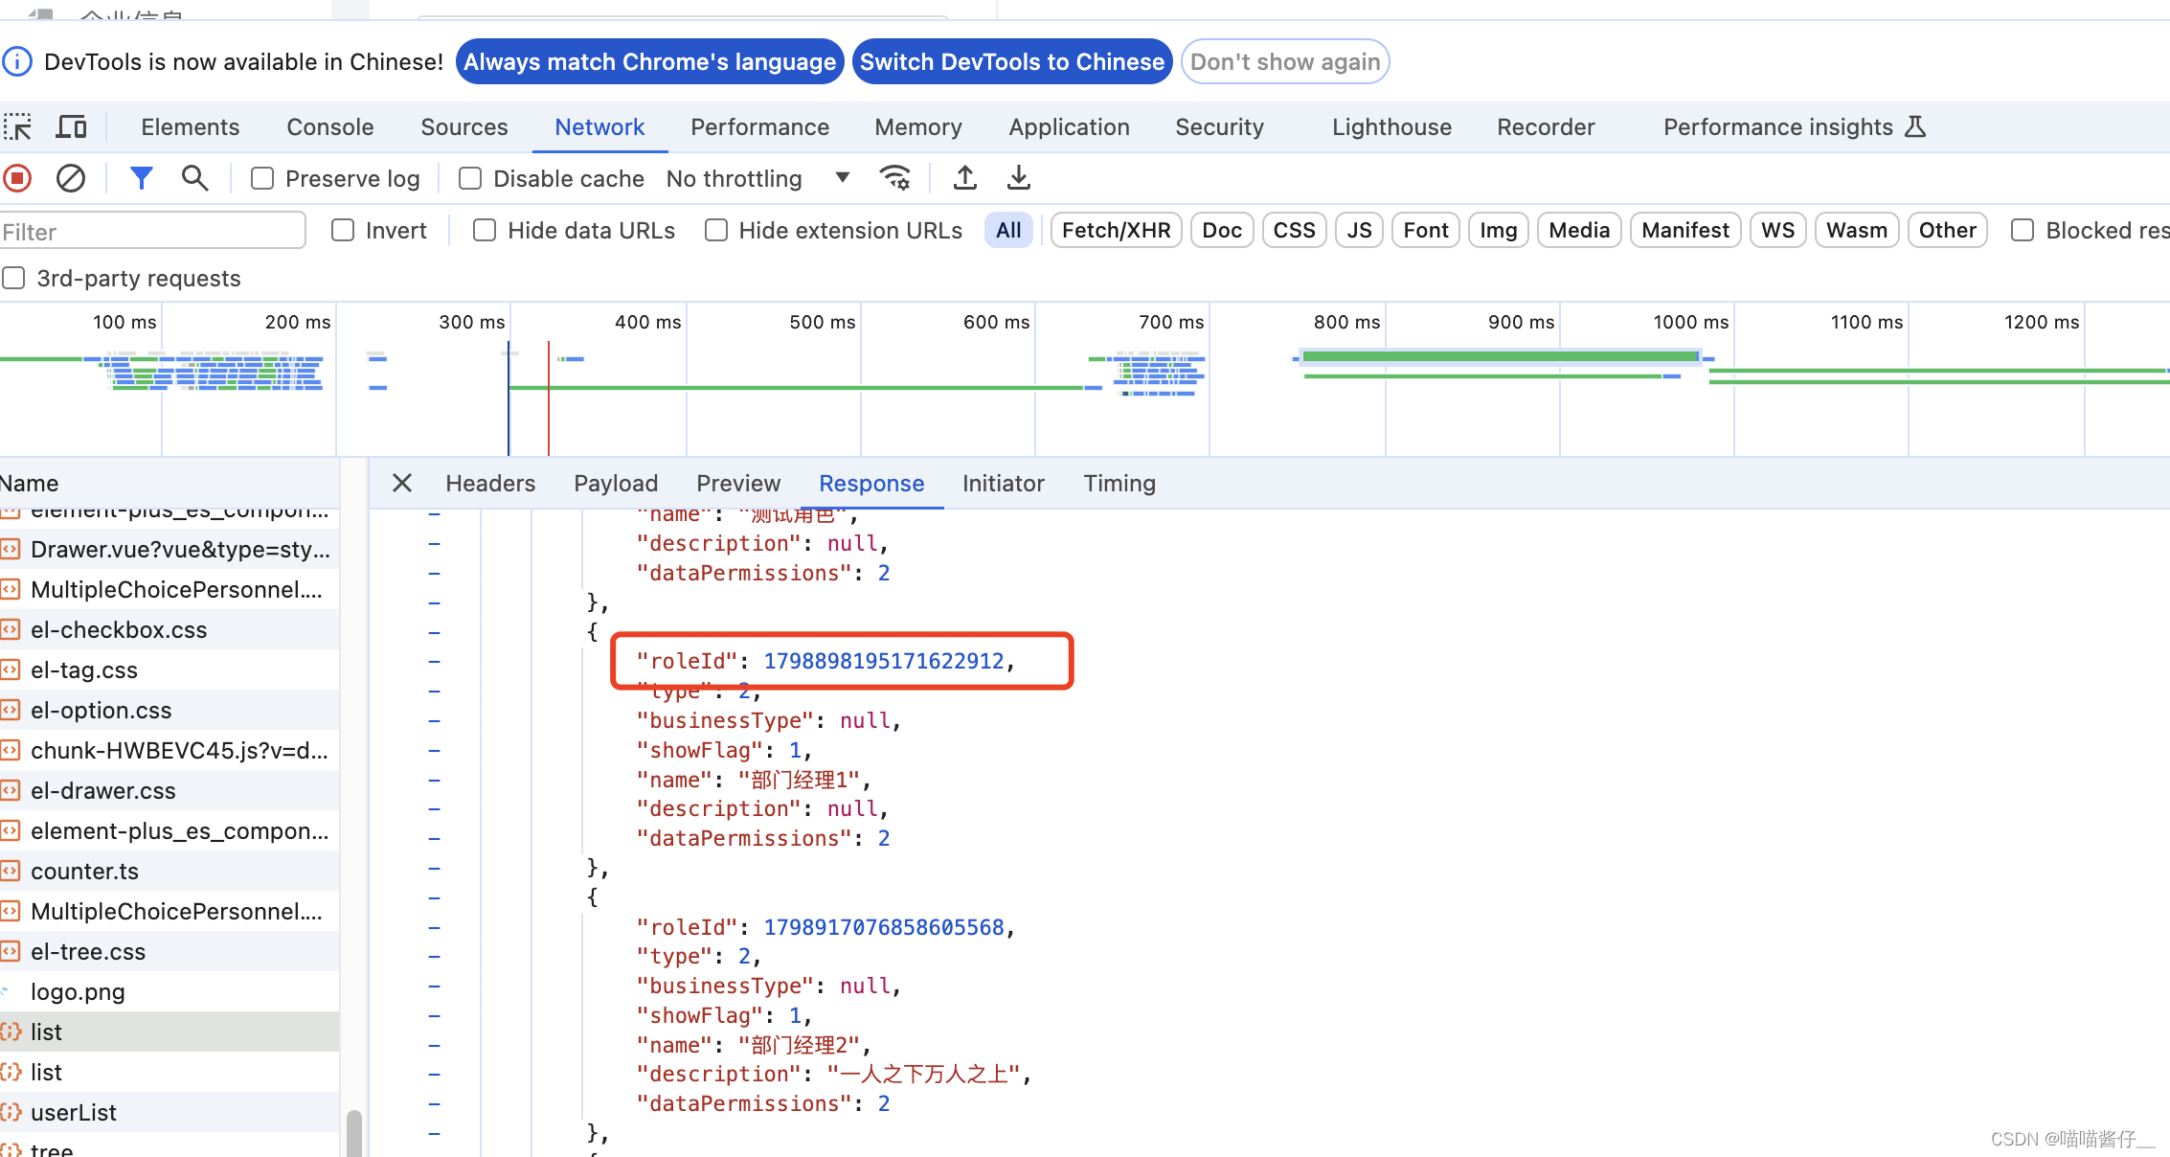Open the Preview tab of the request

point(737,484)
